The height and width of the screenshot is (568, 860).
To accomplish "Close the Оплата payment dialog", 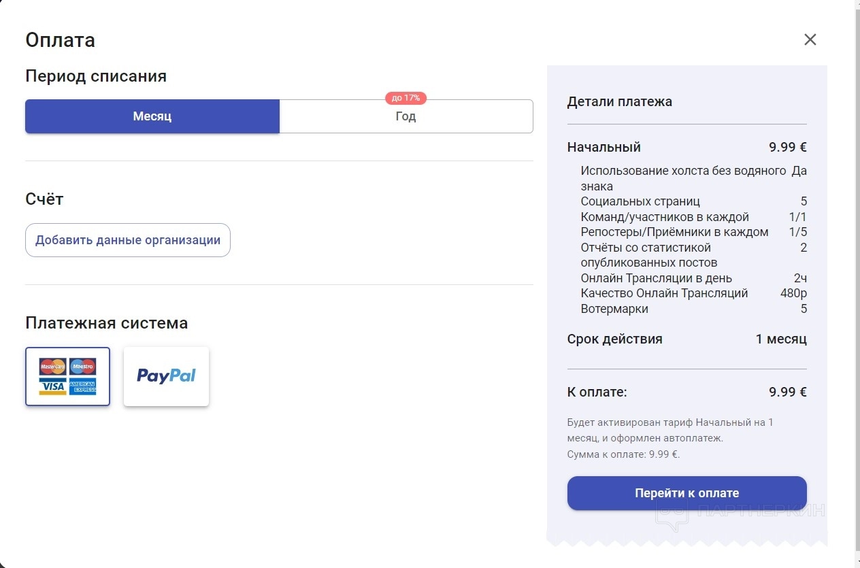I will [x=810, y=39].
